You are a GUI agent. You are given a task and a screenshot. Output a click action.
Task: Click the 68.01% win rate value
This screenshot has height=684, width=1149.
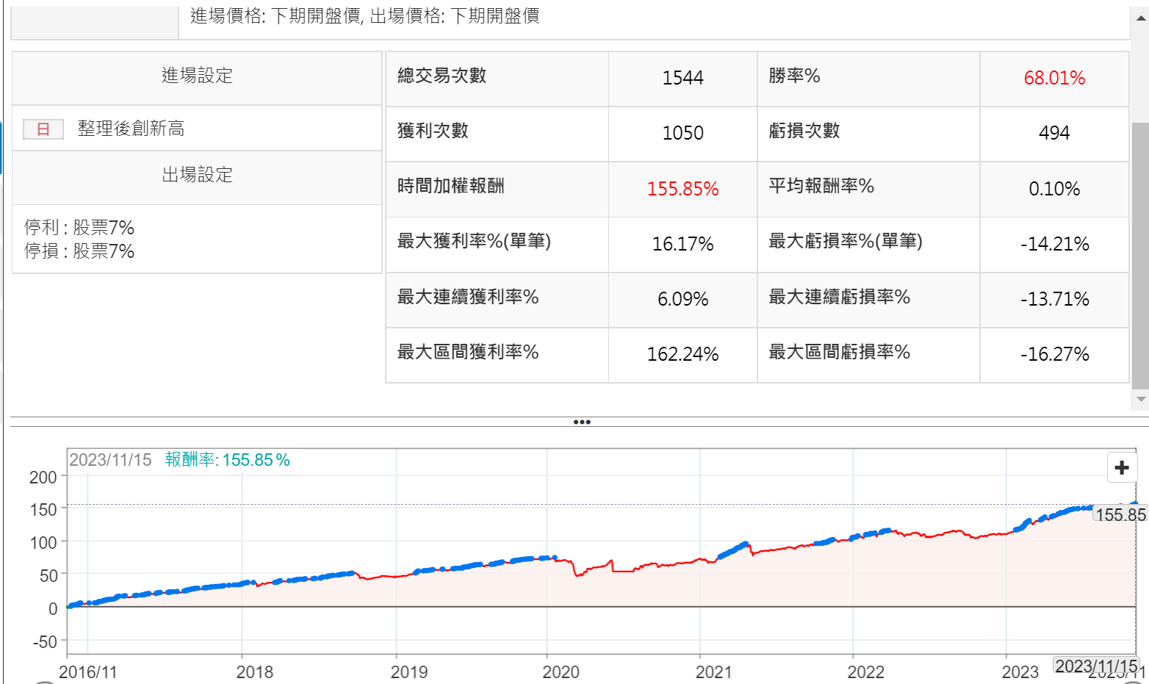[1053, 78]
